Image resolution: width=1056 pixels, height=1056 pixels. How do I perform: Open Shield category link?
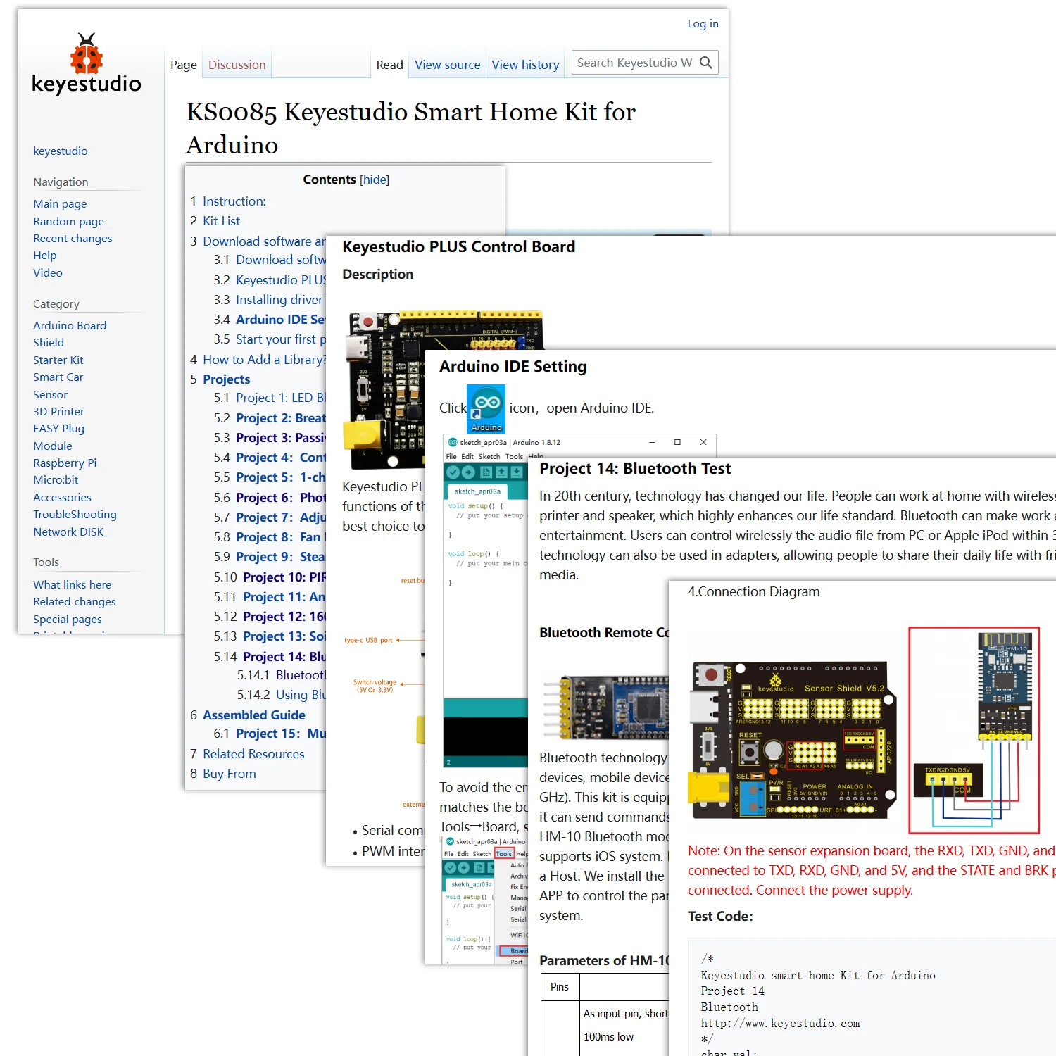click(49, 342)
